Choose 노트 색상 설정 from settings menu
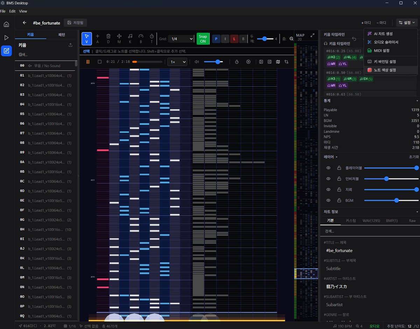 coord(391,70)
